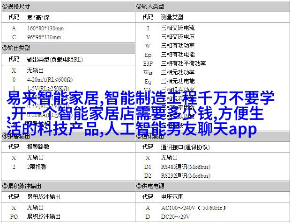291x223 pixels.
Task: Select the D2 code cell
Action: click(x=148, y=176)
